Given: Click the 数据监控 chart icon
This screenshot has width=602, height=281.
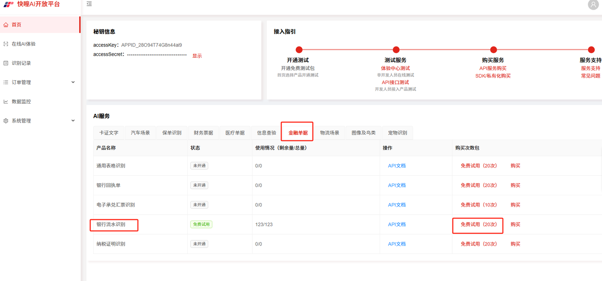Looking at the screenshot, I should coord(6,102).
